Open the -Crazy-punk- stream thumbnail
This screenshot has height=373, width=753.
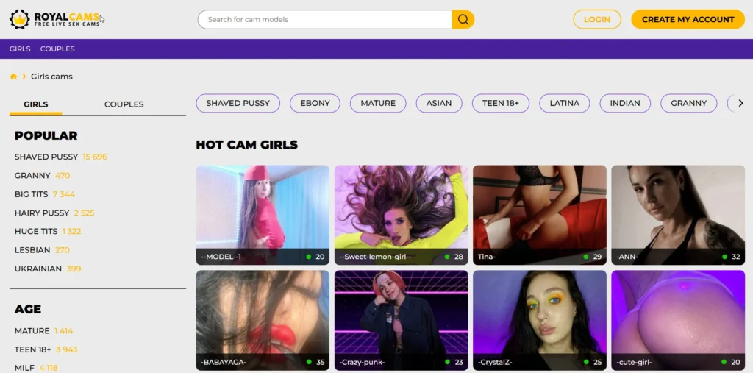point(401,319)
